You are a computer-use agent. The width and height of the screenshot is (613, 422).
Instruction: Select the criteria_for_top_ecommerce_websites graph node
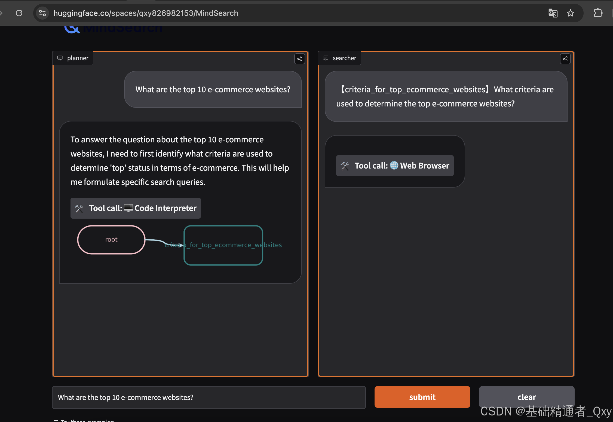pos(223,245)
